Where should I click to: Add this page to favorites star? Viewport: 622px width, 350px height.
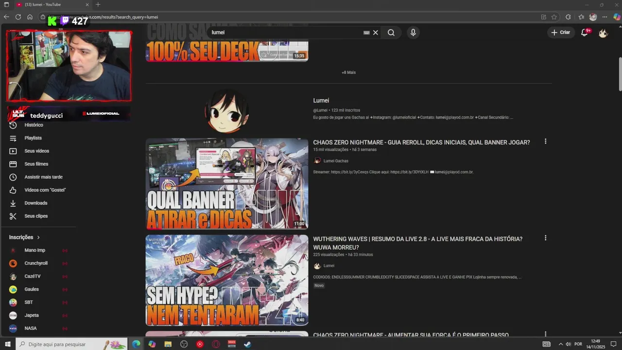[554, 17]
